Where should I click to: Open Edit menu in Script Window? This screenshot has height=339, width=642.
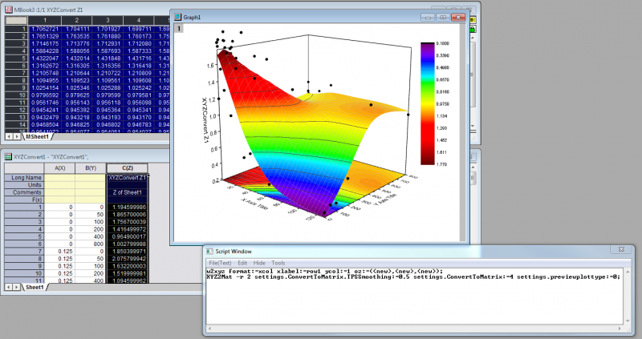pos(242,263)
